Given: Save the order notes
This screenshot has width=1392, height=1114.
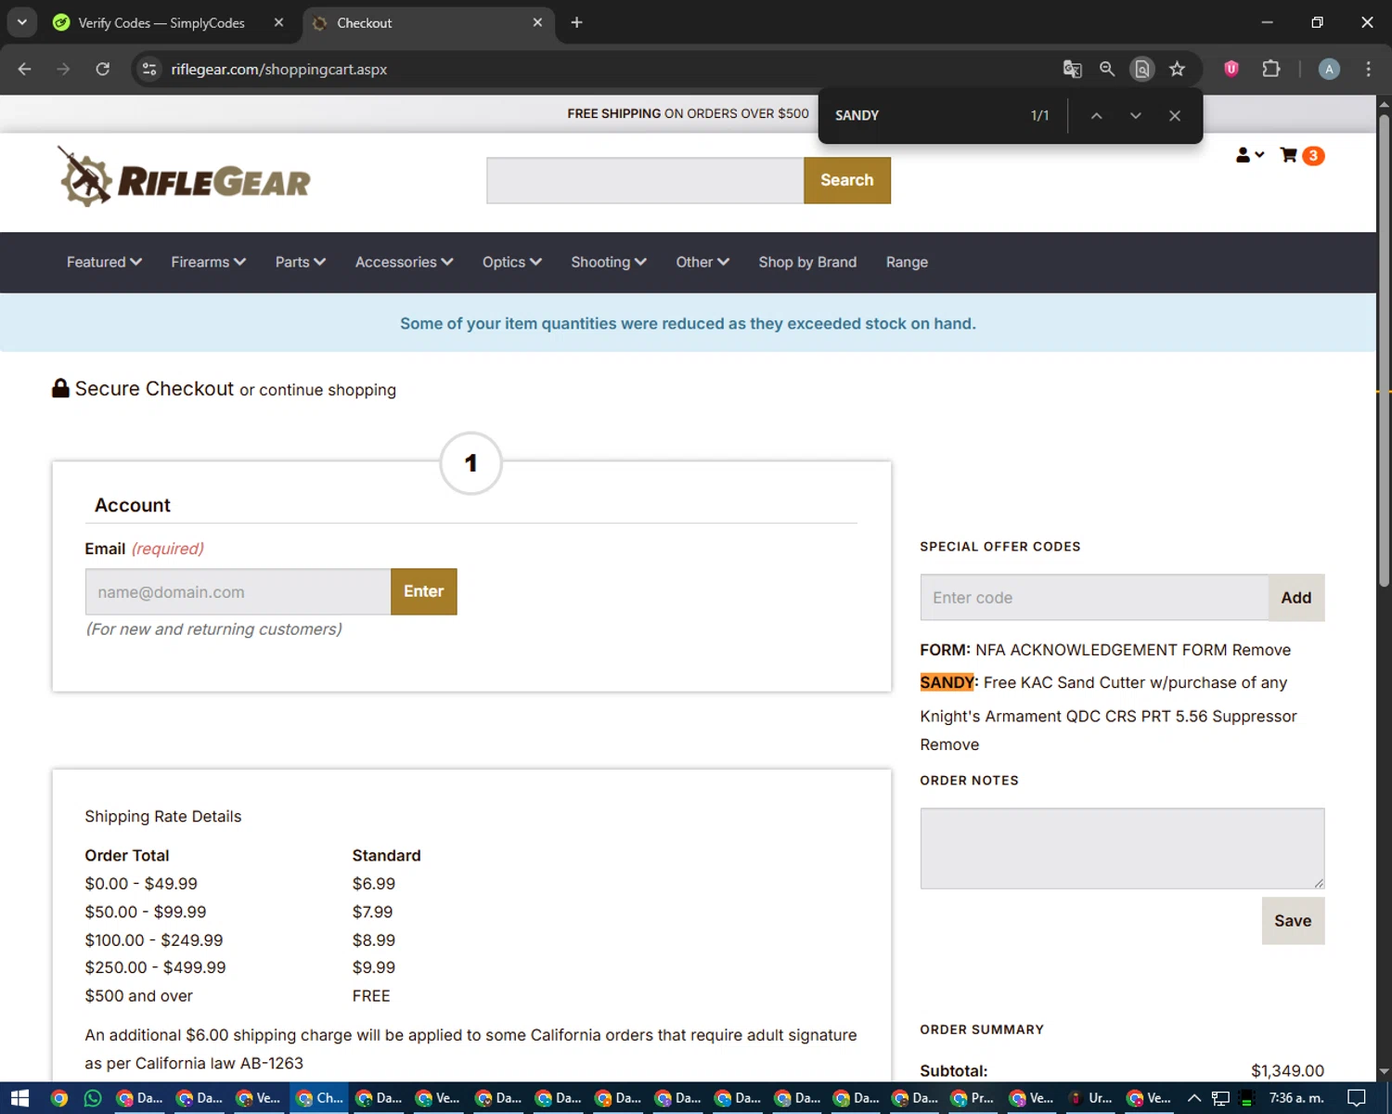Looking at the screenshot, I should tap(1293, 921).
